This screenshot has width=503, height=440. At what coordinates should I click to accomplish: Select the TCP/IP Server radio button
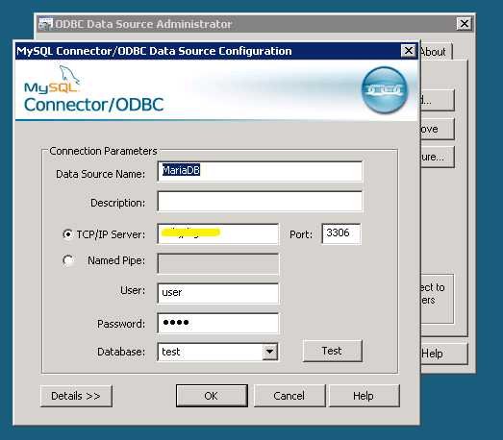67,234
